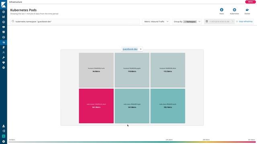The height and width of the screenshot is (144, 257).
Task: Click the search magnifier icon
Action: click(x=13, y=21)
